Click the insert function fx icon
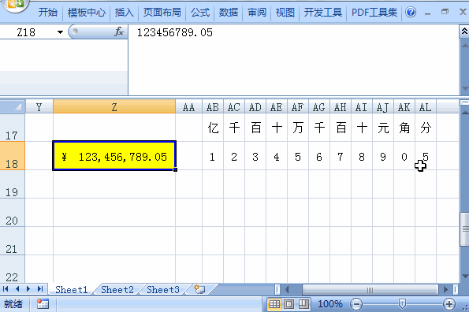The height and width of the screenshot is (312, 469). tap(119, 32)
